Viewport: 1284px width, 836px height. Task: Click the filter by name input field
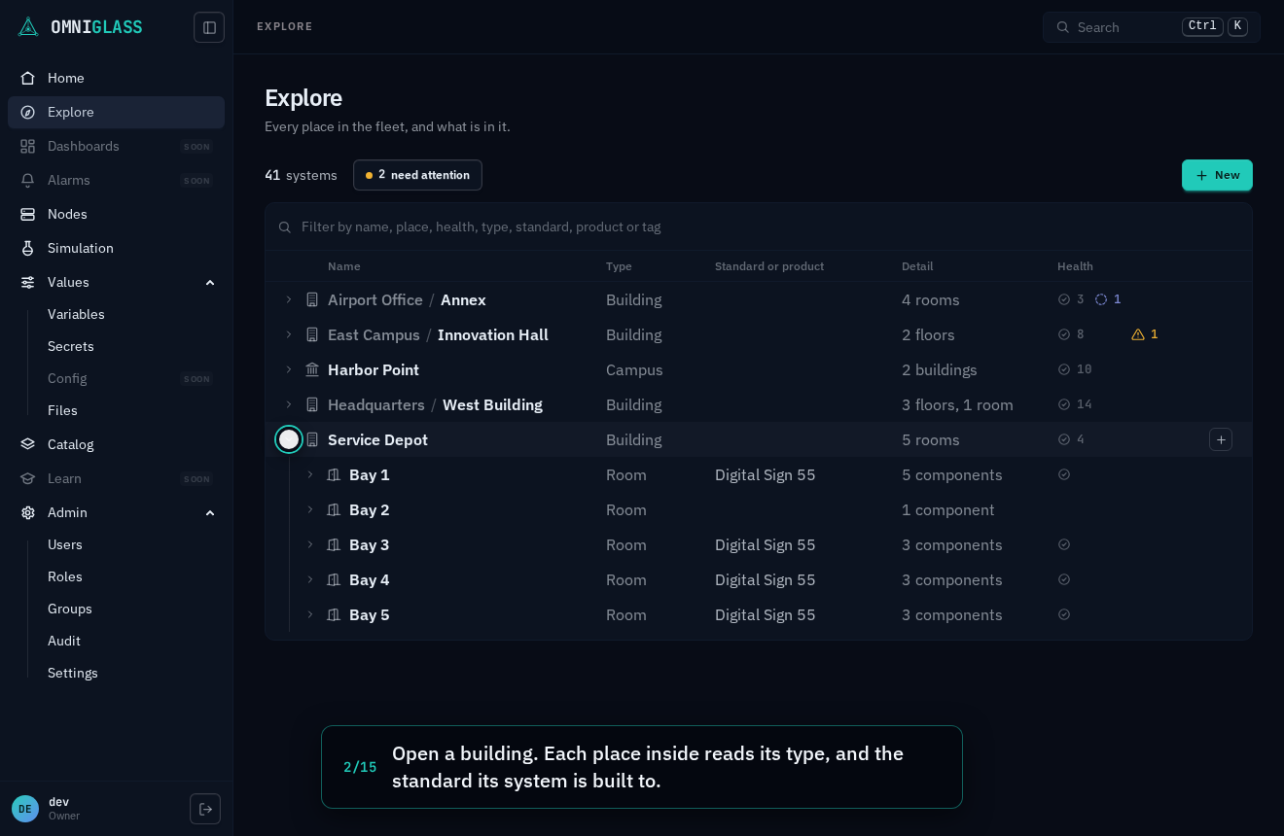pyautogui.click(x=759, y=226)
